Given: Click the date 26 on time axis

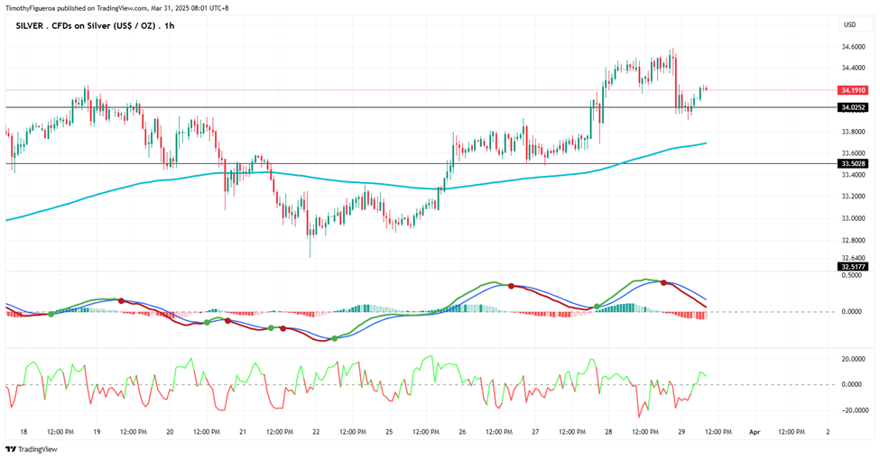Looking at the screenshot, I should 462,432.
